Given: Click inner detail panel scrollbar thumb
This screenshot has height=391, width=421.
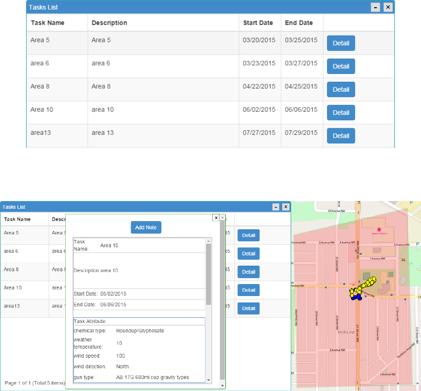Looking at the screenshot, I should pyautogui.click(x=209, y=274).
